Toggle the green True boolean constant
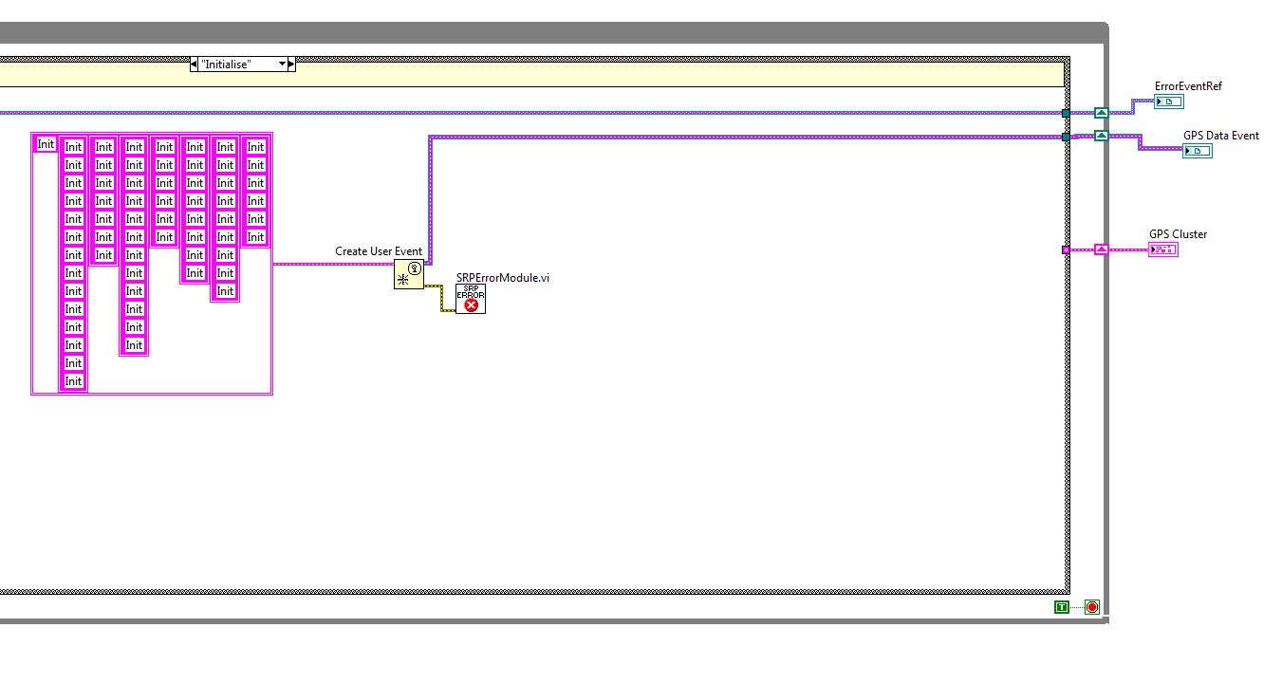Viewport: 1282px width, 683px height. coord(1062,607)
